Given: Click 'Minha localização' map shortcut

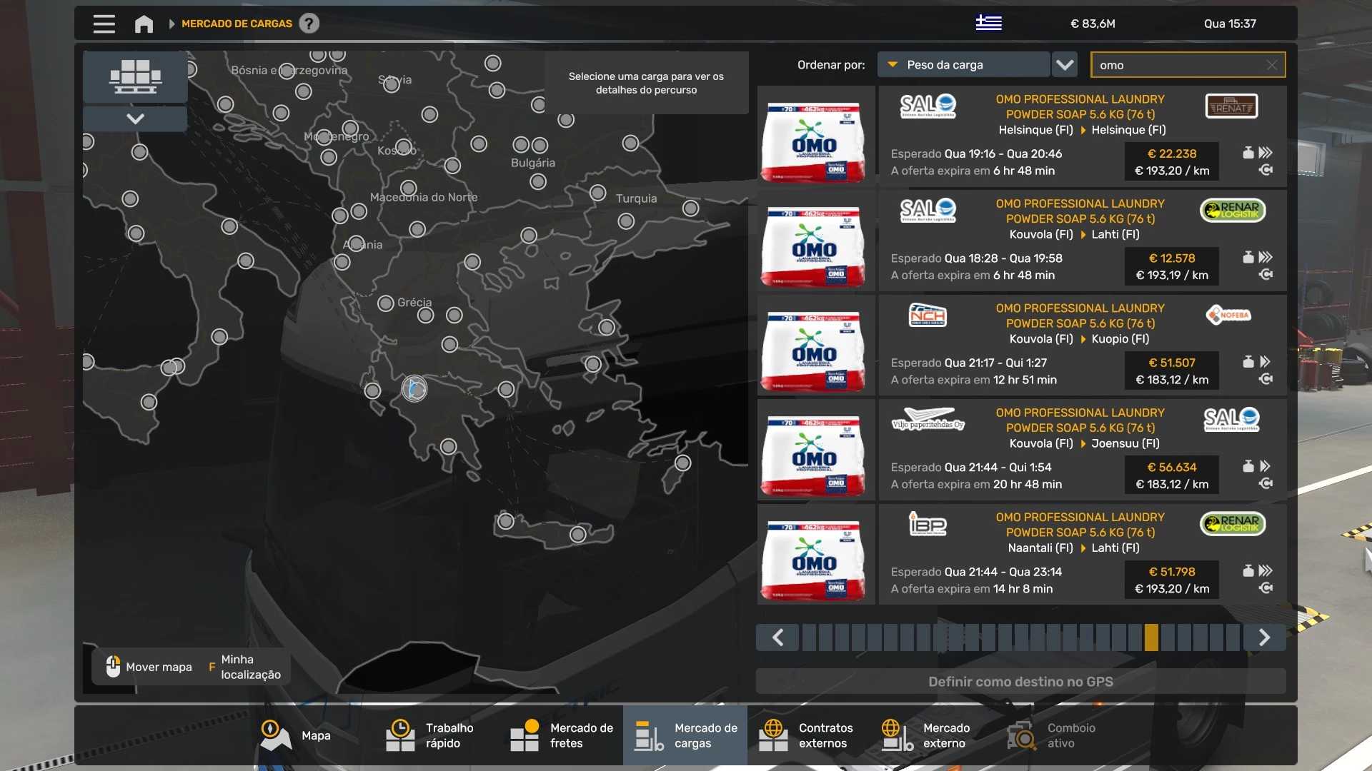Looking at the screenshot, I should [x=244, y=667].
